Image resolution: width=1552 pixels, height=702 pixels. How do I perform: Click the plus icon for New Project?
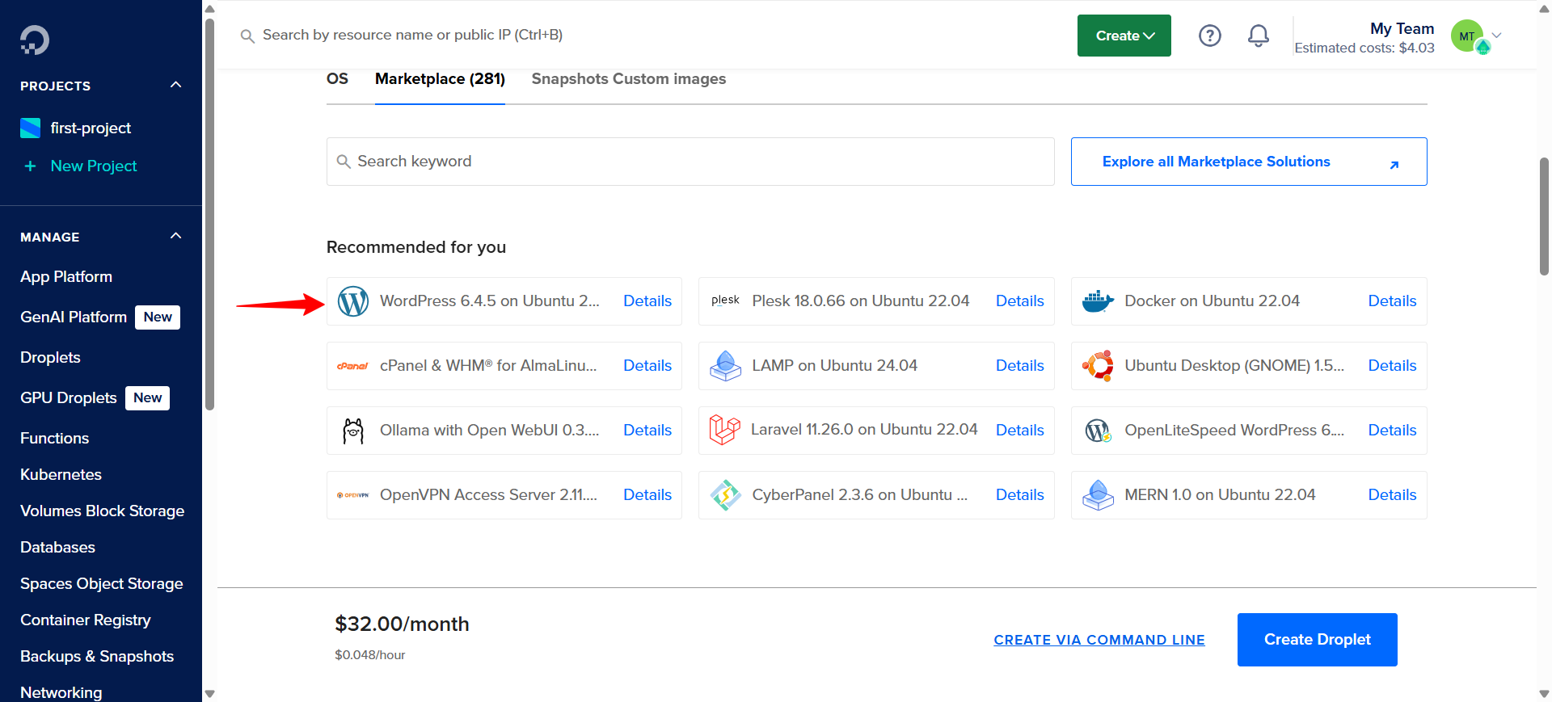[x=30, y=166]
